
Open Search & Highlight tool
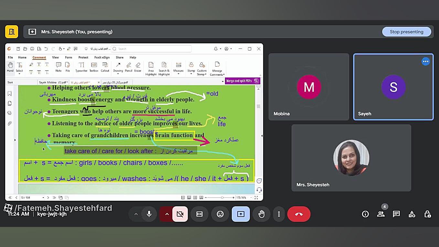point(164,69)
